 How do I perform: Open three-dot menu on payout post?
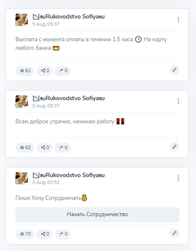tap(178, 20)
